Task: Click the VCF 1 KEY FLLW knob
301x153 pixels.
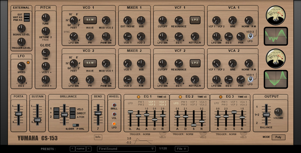Action: pos(195,36)
